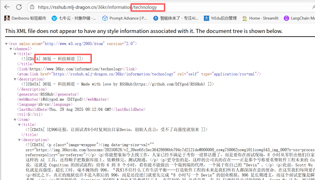Click the lastBuildDate Thu, 28 Aug 2025 text
Screen dimensions: 315x180
(80, 109)
